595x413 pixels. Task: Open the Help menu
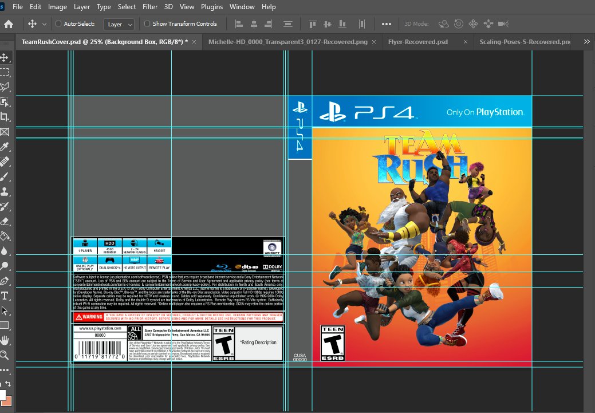click(x=269, y=7)
